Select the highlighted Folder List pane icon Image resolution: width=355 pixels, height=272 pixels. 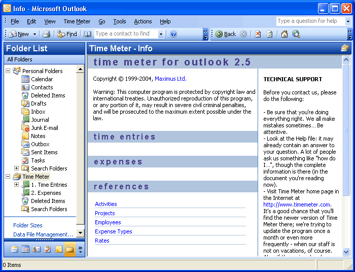[x=70, y=249]
